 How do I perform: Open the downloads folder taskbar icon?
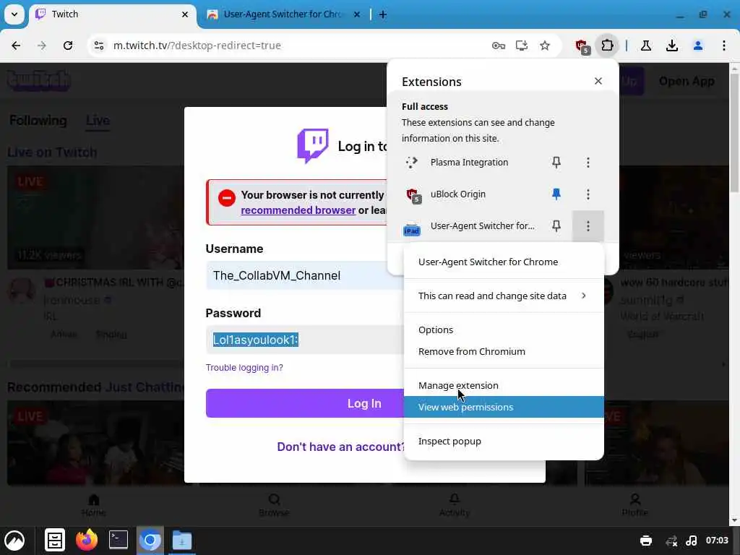click(x=181, y=541)
